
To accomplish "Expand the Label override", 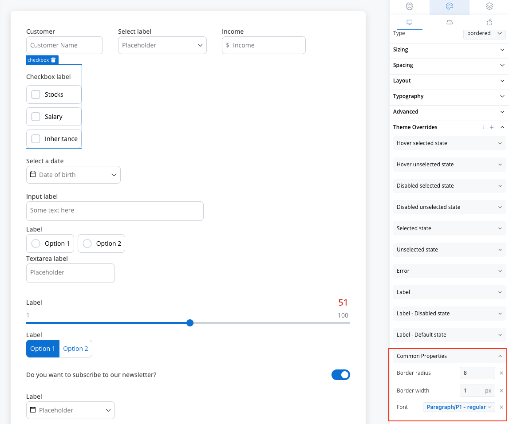I will [449, 292].
